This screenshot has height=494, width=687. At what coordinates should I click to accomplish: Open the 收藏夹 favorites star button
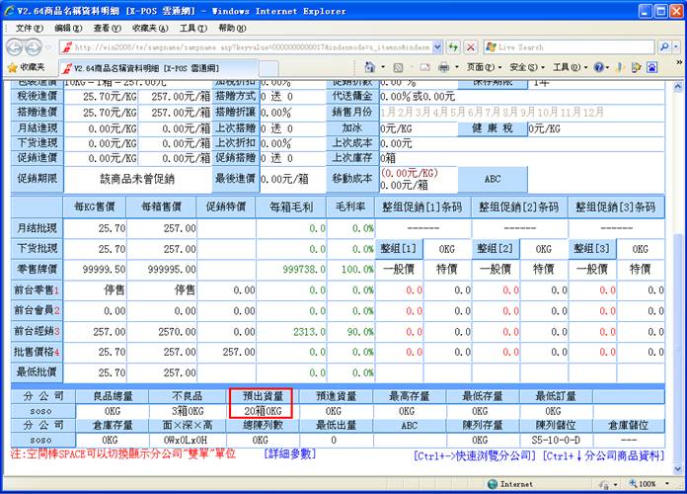[27, 67]
